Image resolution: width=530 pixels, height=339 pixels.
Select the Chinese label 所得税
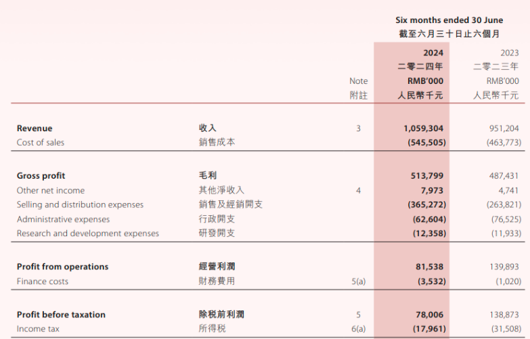point(213,329)
